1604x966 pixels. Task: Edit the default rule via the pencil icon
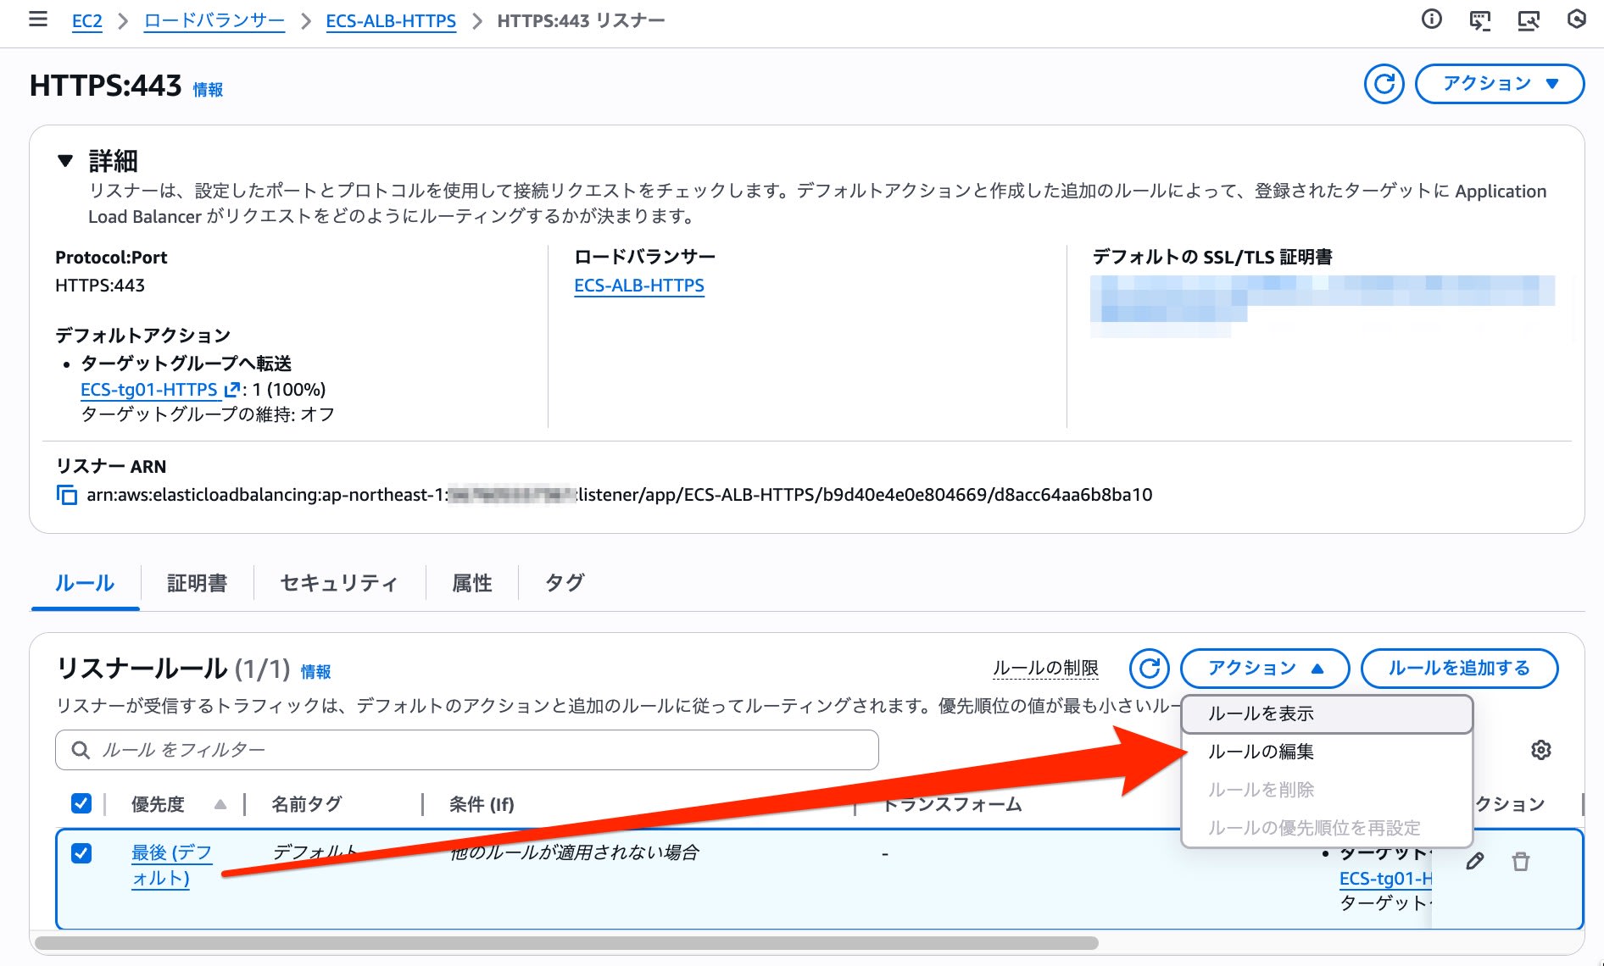coord(1477,861)
